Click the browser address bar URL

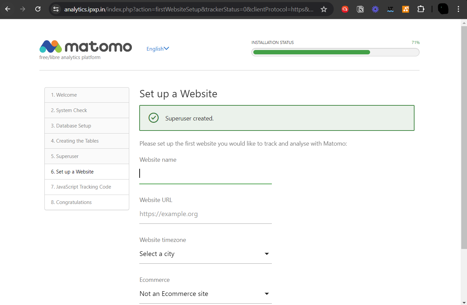[x=189, y=9]
